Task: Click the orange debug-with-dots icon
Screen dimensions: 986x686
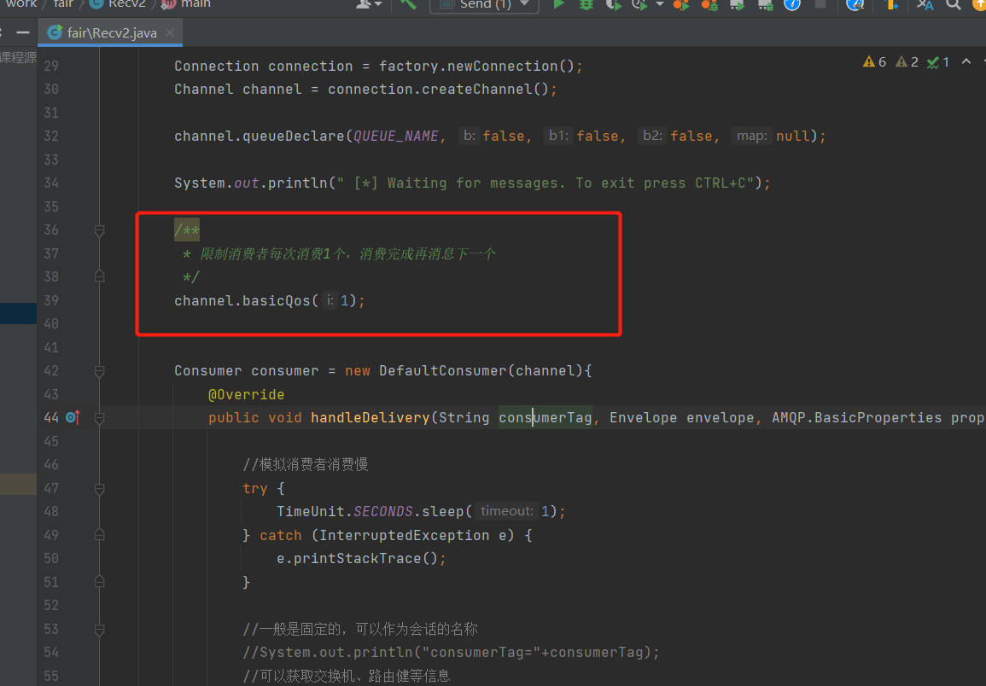Action: coord(709,3)
